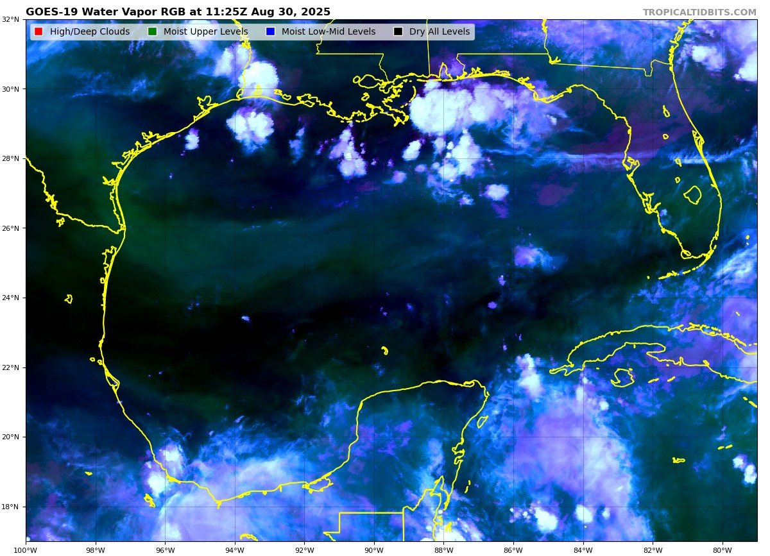Click the 84°W longitude axis label
Screen dimensions: 770x556
point(583,550)
